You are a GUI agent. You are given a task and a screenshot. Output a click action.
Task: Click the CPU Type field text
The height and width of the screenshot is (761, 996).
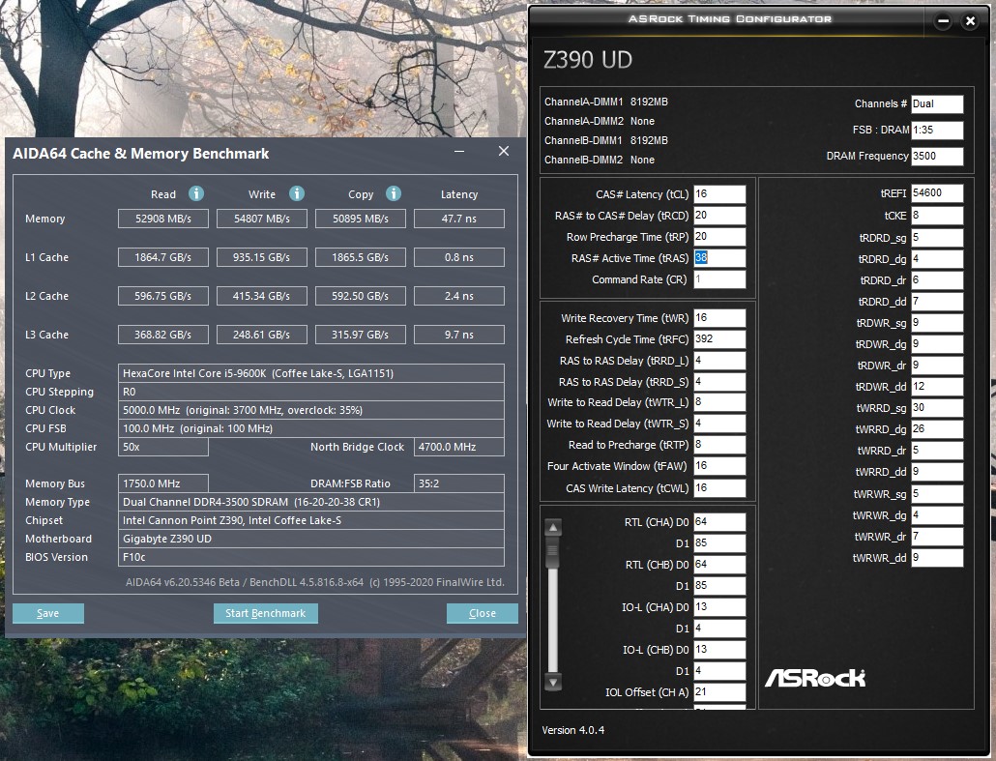point(311,373)
